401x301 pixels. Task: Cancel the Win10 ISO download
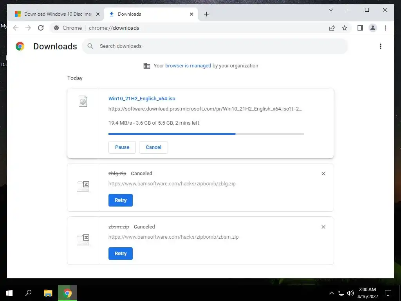click(154, 147)
